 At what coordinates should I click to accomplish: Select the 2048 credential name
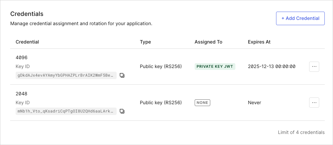(x=22, y=93)
